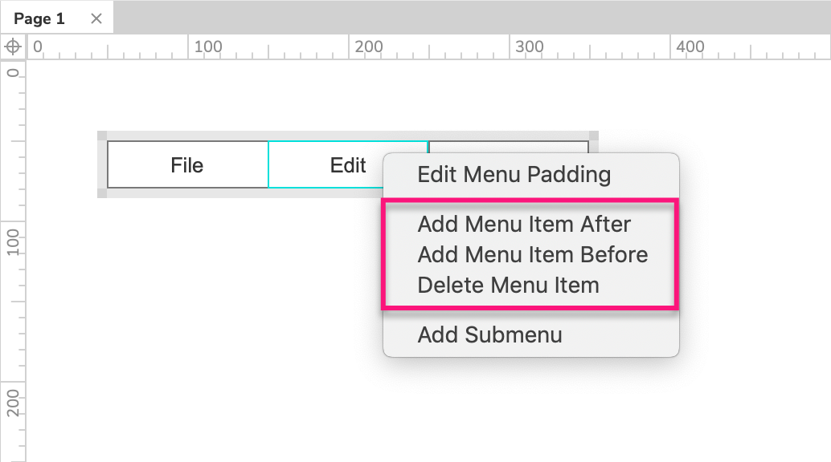
Task: Close the Page 1 tab
Action: tap(96, 18)
